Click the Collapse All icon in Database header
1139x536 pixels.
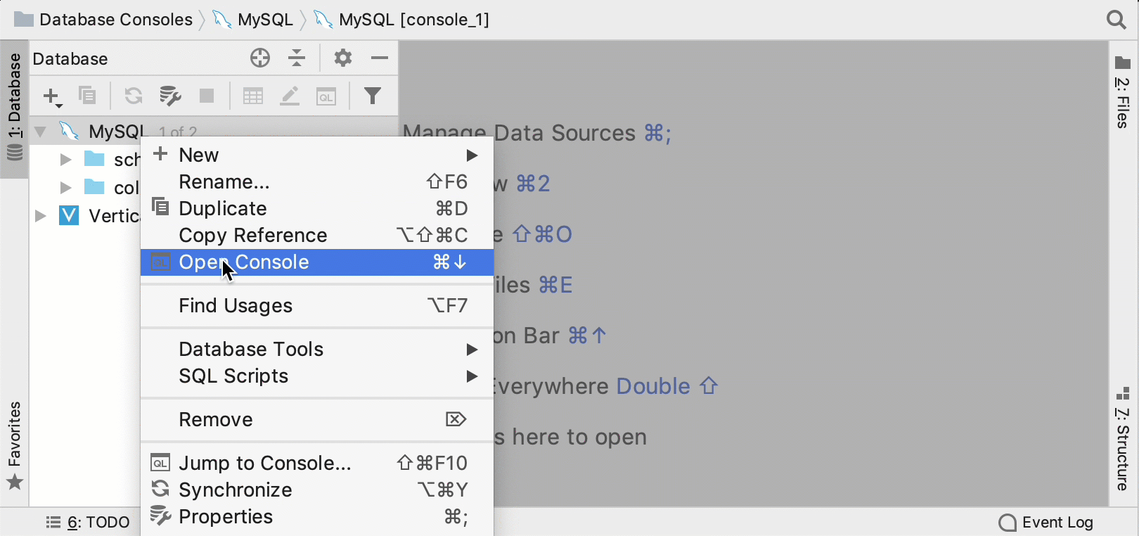(297, 58)
